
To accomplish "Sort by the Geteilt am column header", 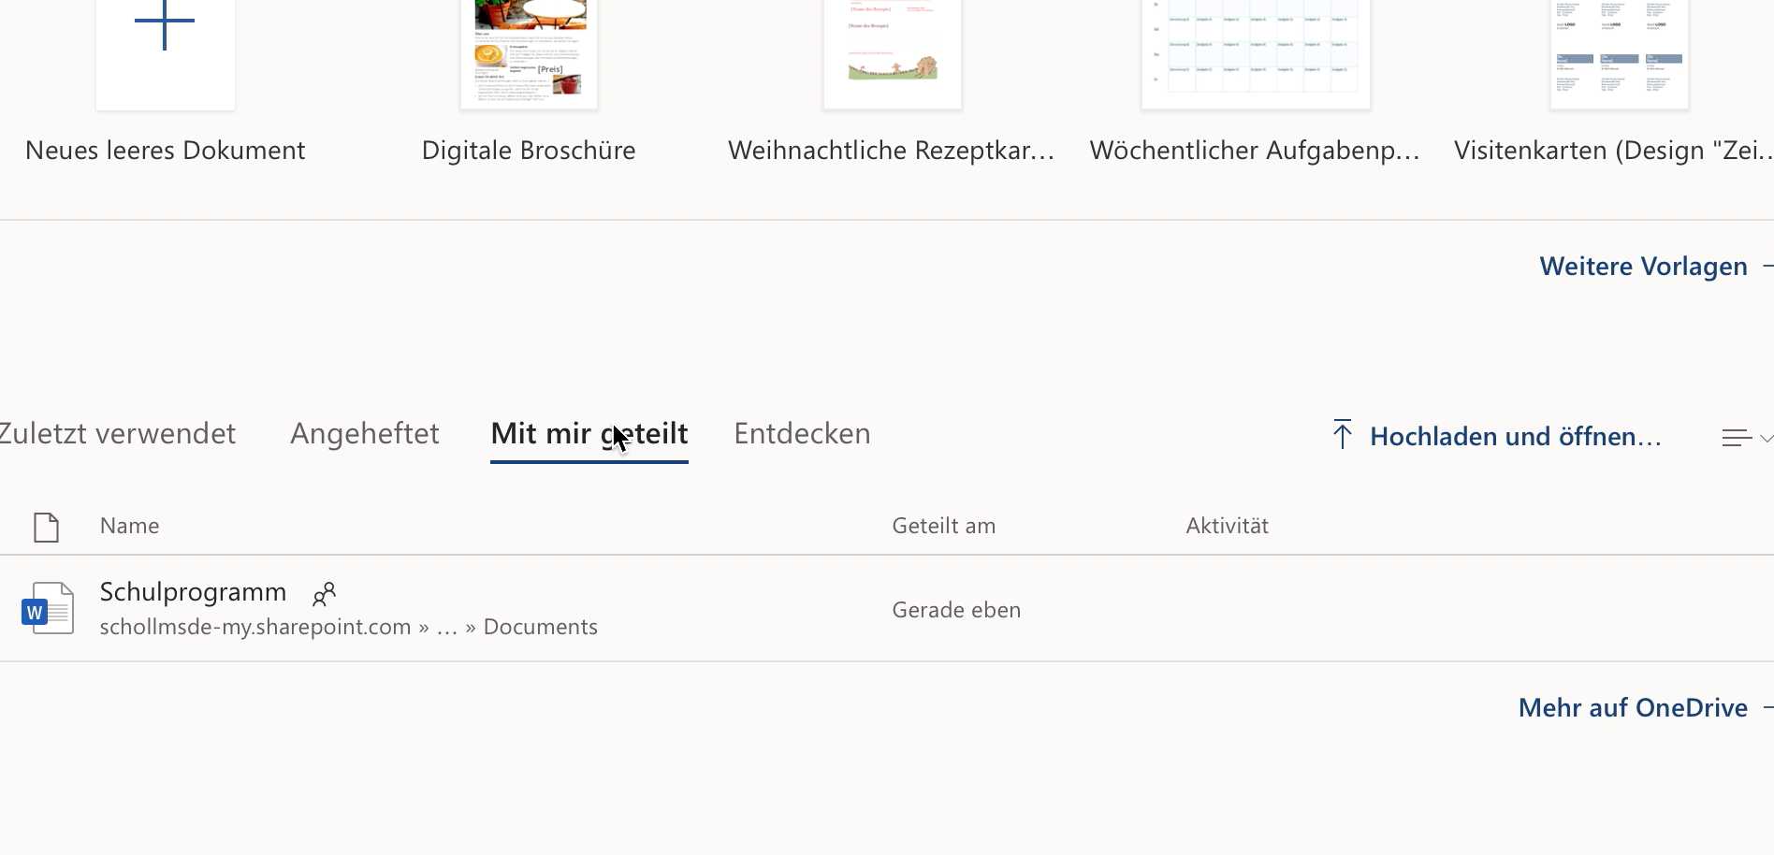I will (943, 526).
